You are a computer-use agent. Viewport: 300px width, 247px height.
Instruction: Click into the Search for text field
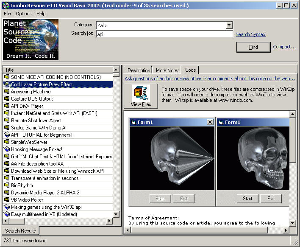(164, 34)
